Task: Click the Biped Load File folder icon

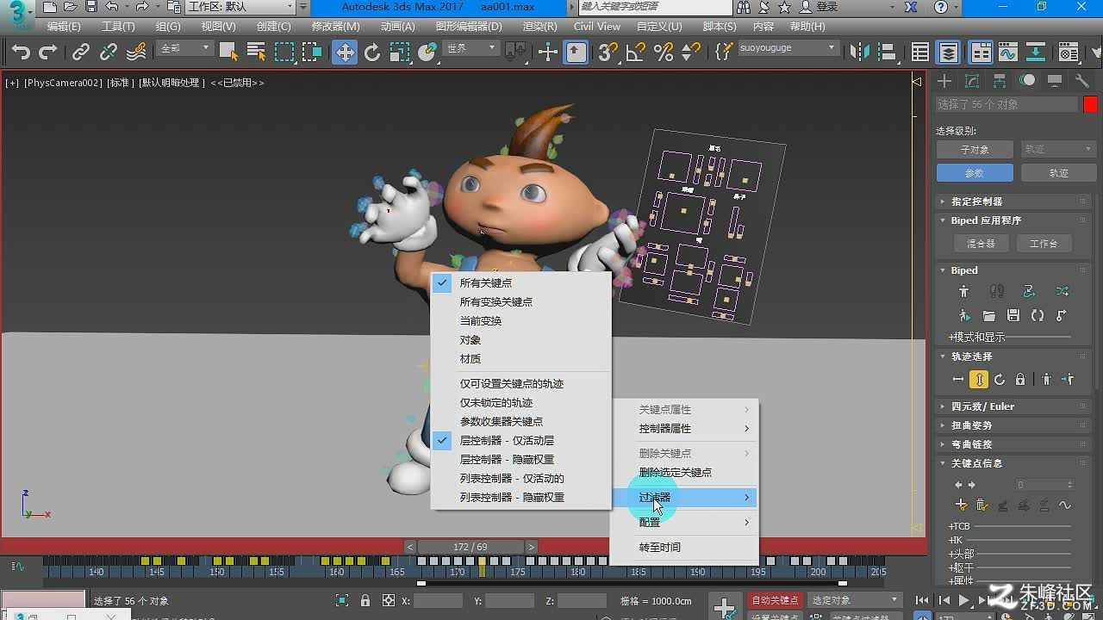Action: 989,316
